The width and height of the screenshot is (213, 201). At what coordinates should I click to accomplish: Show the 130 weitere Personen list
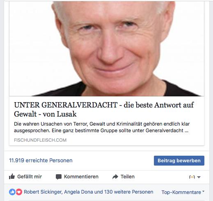point(129,192)
